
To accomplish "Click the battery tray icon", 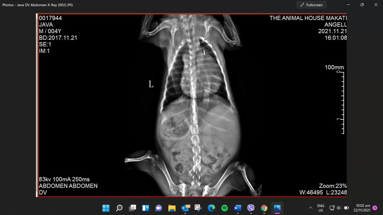I will tap(346, 208).
